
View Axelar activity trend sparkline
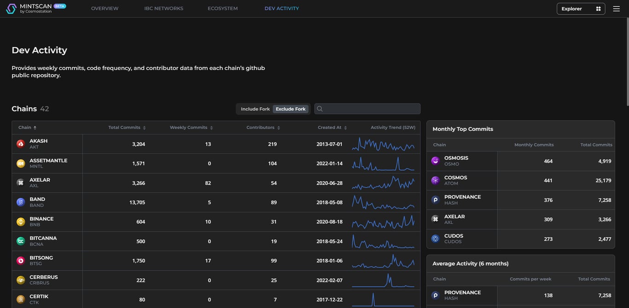pos(383,183)
